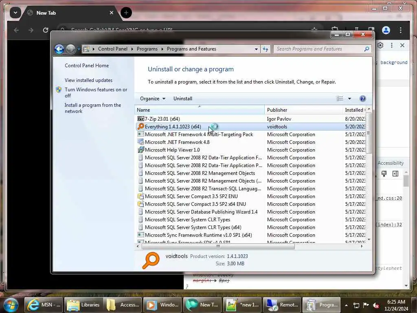This screenshot has width=417, height=313.
Task: Open the Help question-mark icon
Action: click(362, 99)
